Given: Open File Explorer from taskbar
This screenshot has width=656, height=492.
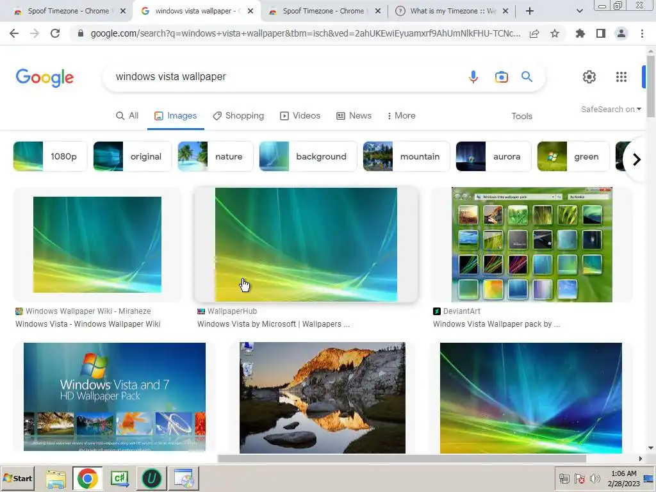Looking at the screenshot, I should click(56, 478).
